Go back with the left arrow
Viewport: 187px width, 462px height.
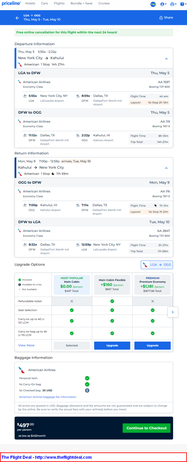pyautogui.click(x=17, y=18)
